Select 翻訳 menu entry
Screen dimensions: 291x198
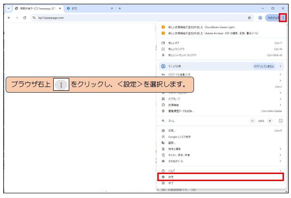point(221,143)
